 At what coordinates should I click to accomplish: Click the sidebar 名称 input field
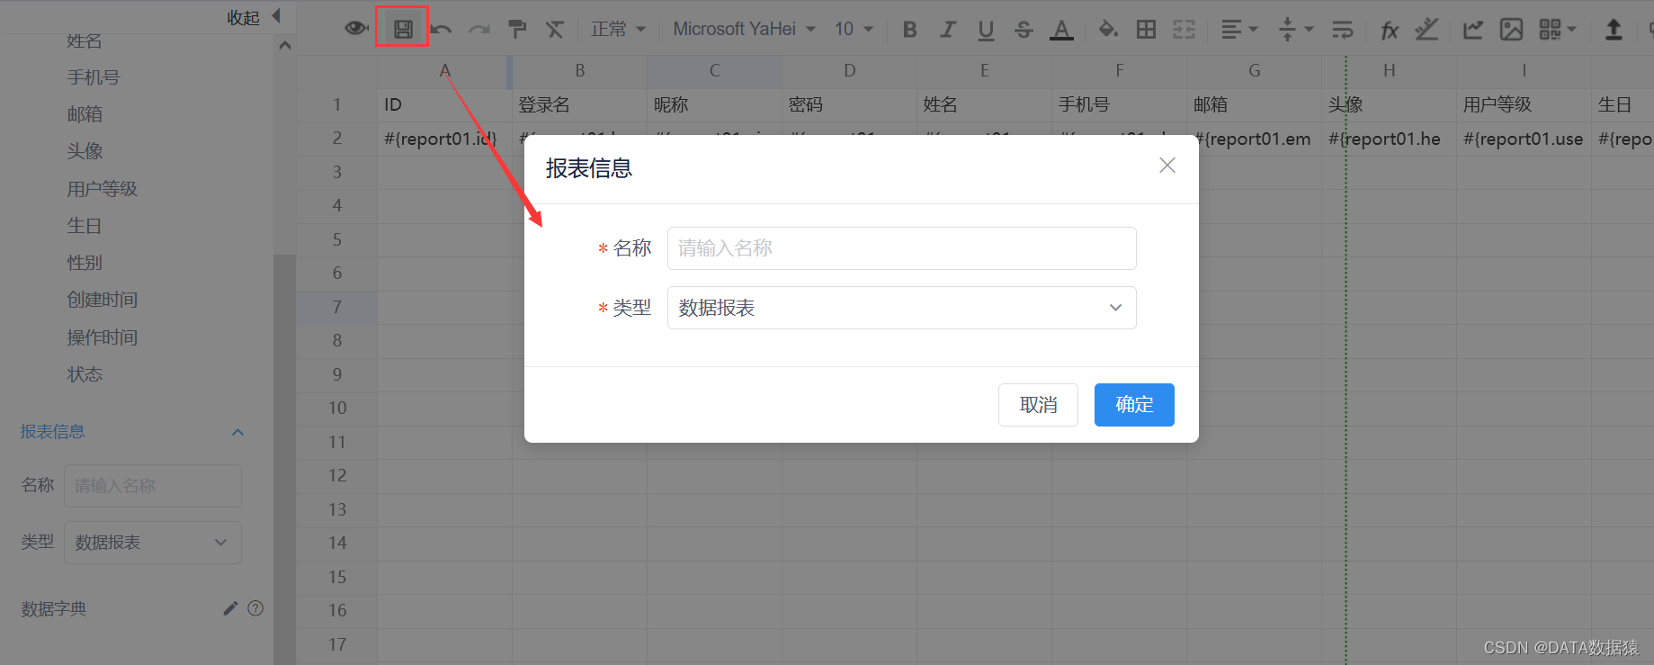pyautogui.click(x=153, y=486)
